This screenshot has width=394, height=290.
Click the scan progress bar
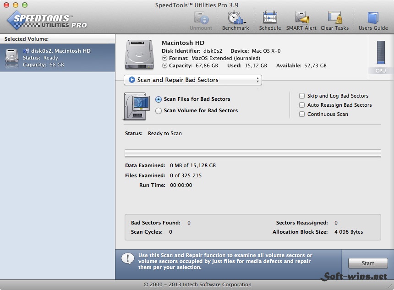(253, 153)
